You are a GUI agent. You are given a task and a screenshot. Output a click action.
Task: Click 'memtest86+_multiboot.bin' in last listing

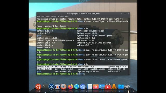point(92,69)
